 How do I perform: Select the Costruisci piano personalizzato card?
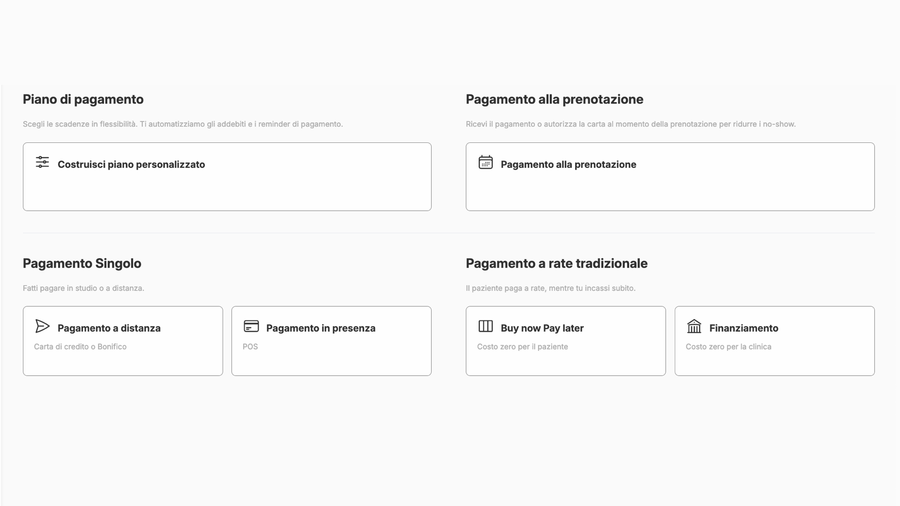pyautogui.click(x=227, y=176)
